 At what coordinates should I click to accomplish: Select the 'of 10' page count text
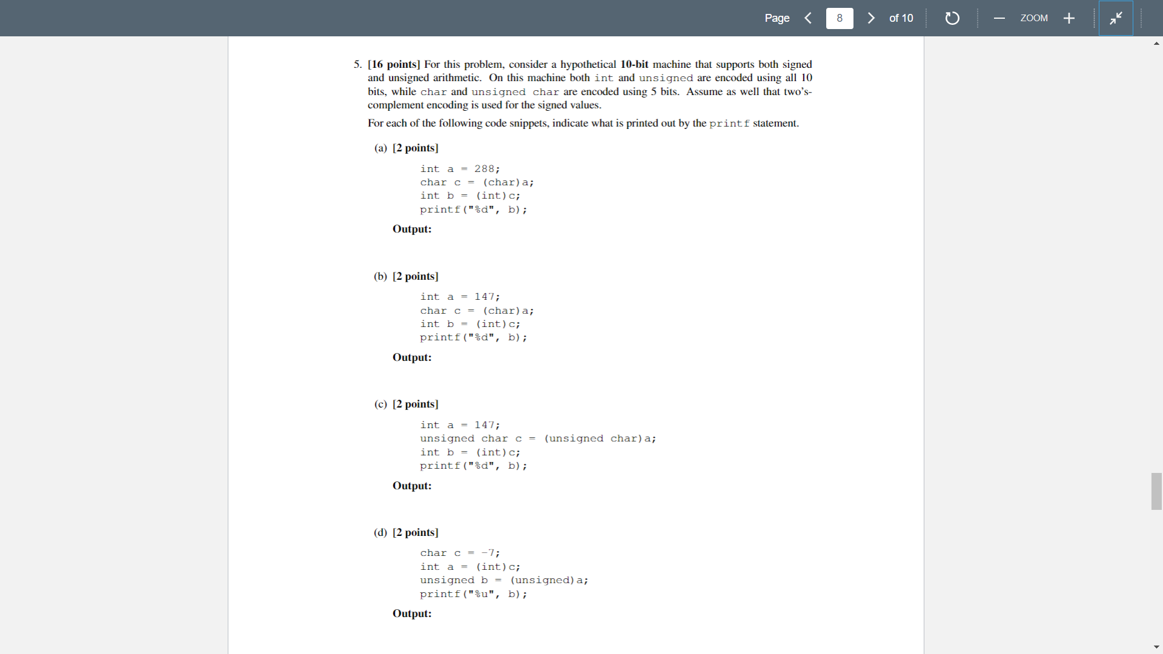[901, 18]
